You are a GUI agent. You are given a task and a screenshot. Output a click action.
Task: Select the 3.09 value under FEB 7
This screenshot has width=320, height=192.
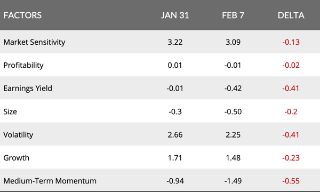[x=233, y=42]
